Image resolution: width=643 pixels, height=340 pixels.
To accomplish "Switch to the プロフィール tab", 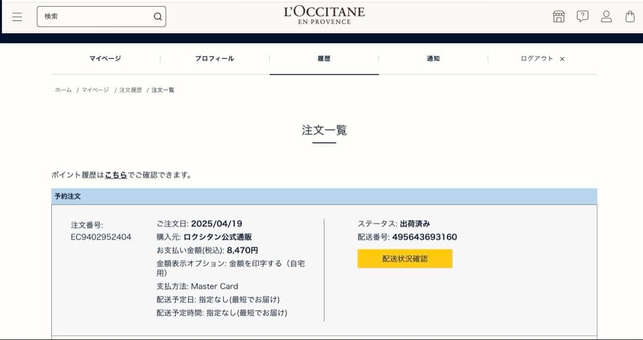I will (214, 59).
